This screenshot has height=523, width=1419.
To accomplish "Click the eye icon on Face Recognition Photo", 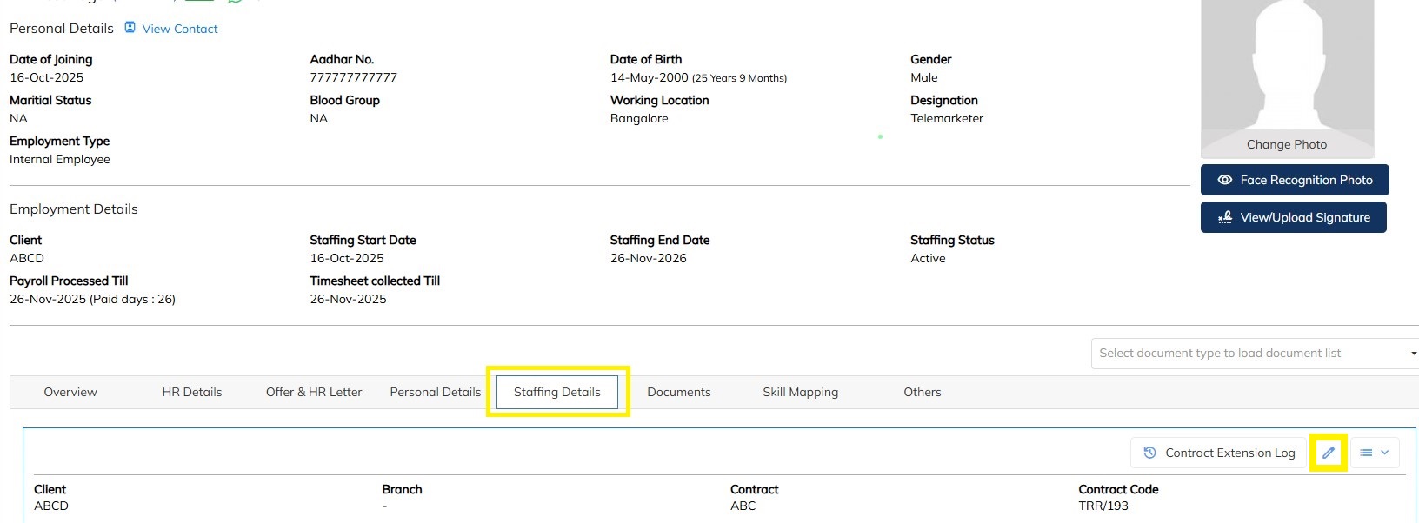I will [1225, 180].
